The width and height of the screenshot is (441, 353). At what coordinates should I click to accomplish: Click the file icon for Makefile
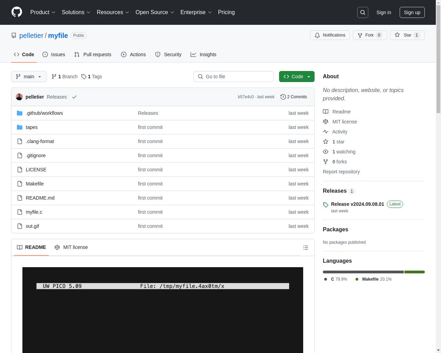[x=20, y=184]
